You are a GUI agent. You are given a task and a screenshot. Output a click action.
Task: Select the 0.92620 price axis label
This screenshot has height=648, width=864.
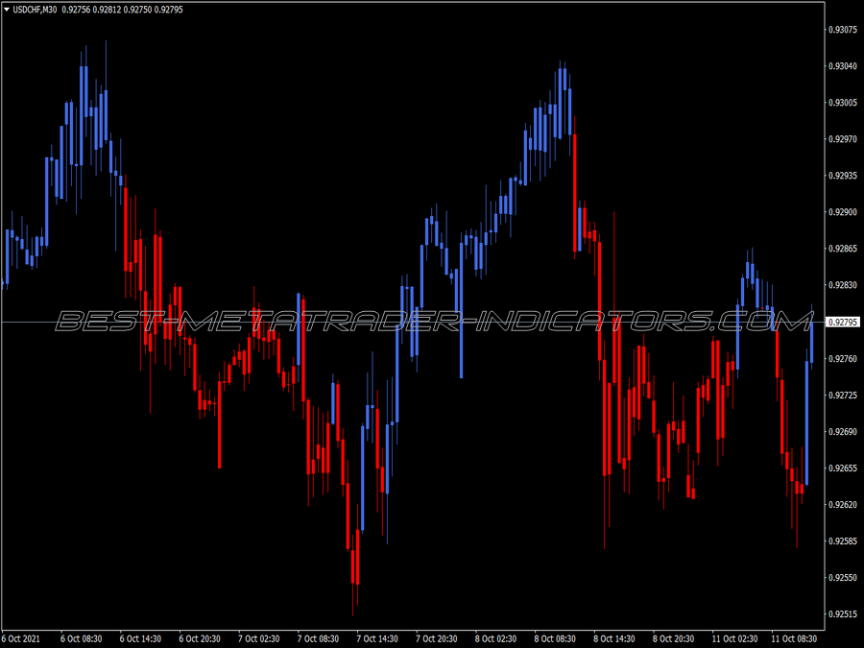pyautogui.click(x=843, y=504)
